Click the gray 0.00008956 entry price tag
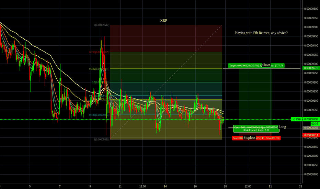 click(x=311, y=128)
